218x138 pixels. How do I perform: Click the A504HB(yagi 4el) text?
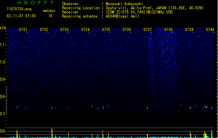click(122, 16)
